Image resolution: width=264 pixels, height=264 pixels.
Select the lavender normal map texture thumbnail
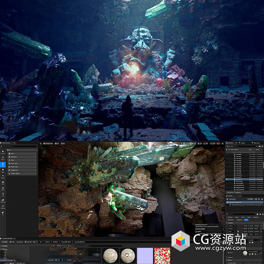(145, 255)
